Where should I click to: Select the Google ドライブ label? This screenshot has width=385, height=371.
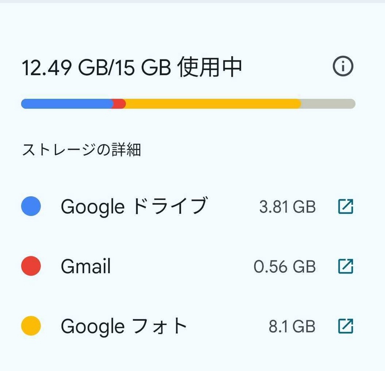pos(134,207)
